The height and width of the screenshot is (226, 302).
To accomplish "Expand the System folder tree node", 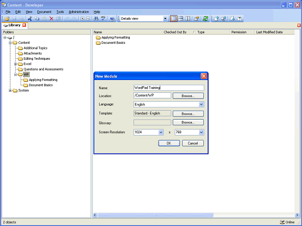I will [10, 90].
